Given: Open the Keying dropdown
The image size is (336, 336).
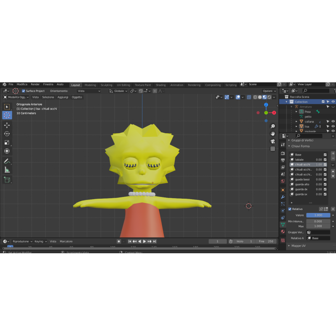Looking at the screenshot, I should pyautogui.click(x=40, y=241).
